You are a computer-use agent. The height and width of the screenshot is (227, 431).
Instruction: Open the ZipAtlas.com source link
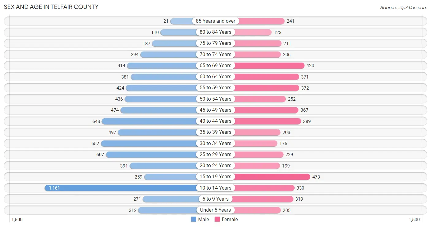(x=404, y=8)
